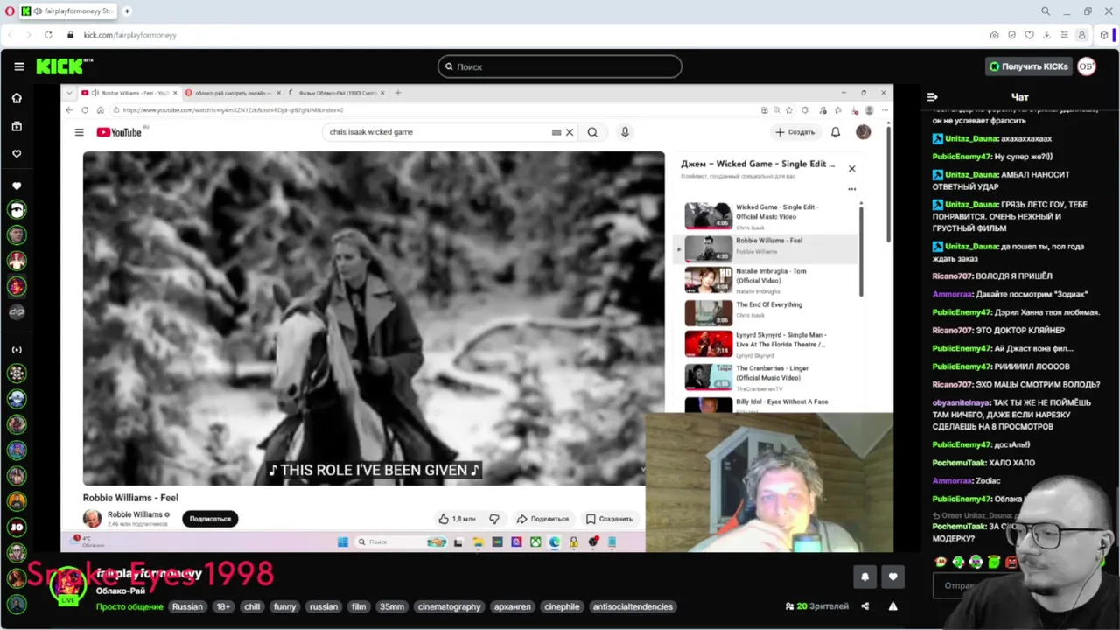Screen dimensions: 1120x630
Task: Open the sidebar channel avatar showing 30
Action: (x=17, y=527)
